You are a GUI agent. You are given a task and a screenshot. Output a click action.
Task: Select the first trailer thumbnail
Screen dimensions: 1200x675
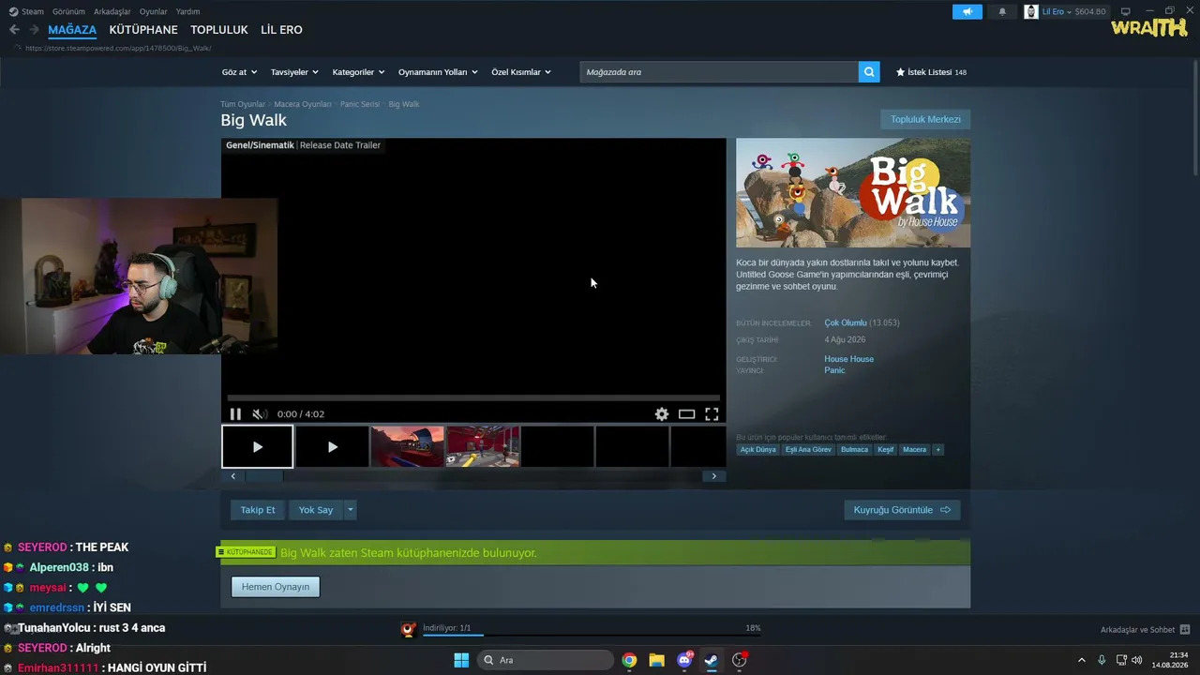[258, 447]
